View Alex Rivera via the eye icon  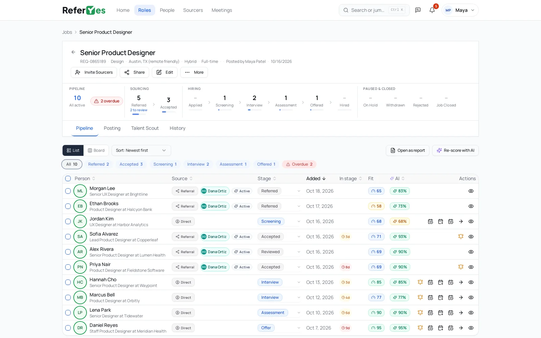(x=471, y=252)
